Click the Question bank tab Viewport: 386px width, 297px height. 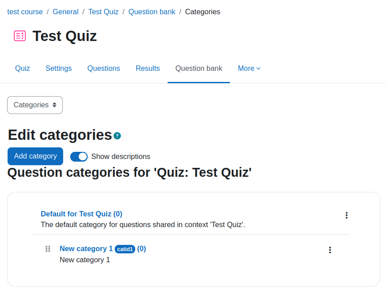pyautogui.click(x=199, y=68)
